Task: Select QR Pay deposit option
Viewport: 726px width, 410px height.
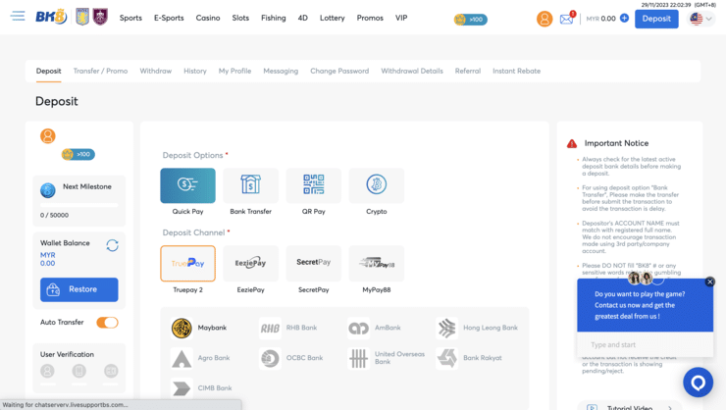Action: [x=314, y=185]
